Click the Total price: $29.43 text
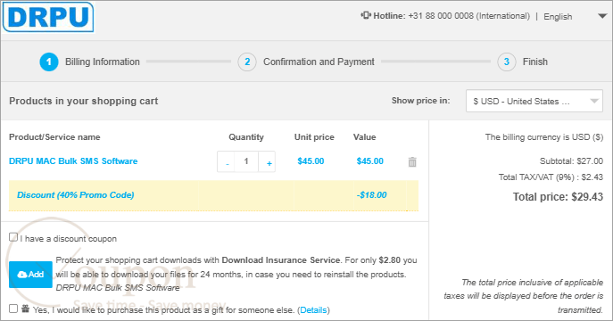The width and height of the screenshot is (613, 321). pyautogui.click(x=558, y=197)
